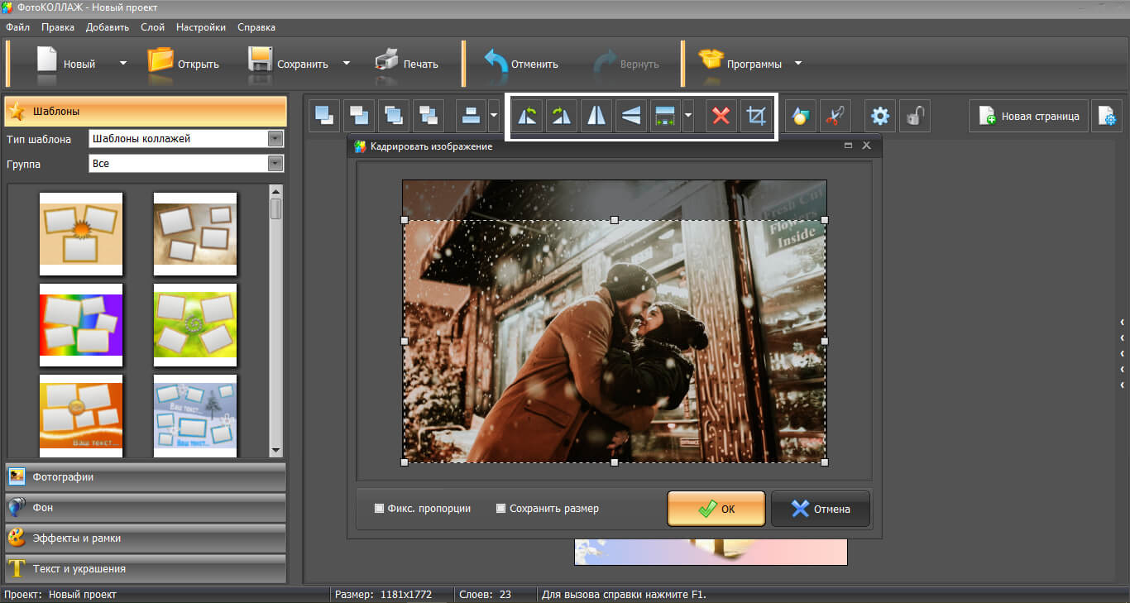Click the top-middle crop selection handle

tap(614, 220)
